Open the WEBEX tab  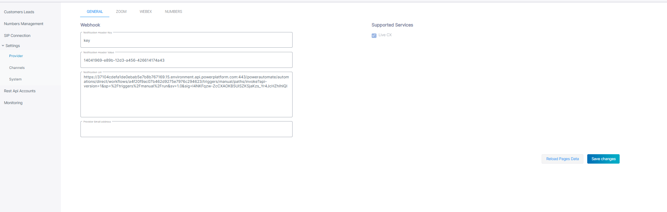pyautogui.click(x=146, y=11)
